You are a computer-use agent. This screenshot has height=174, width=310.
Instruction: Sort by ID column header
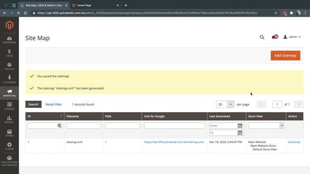pos(45,116)
